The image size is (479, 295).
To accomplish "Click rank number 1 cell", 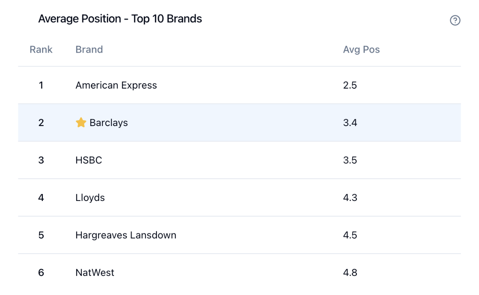I will point(41,85).
